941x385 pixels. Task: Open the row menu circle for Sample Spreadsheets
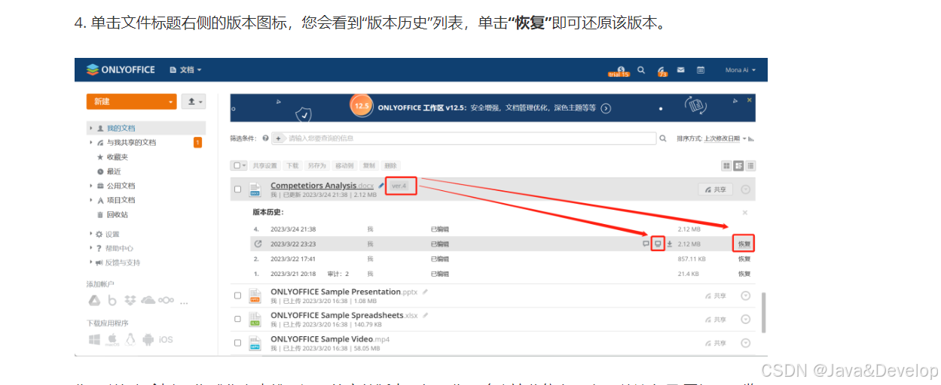pyautogui.click(x=746, y=320)
